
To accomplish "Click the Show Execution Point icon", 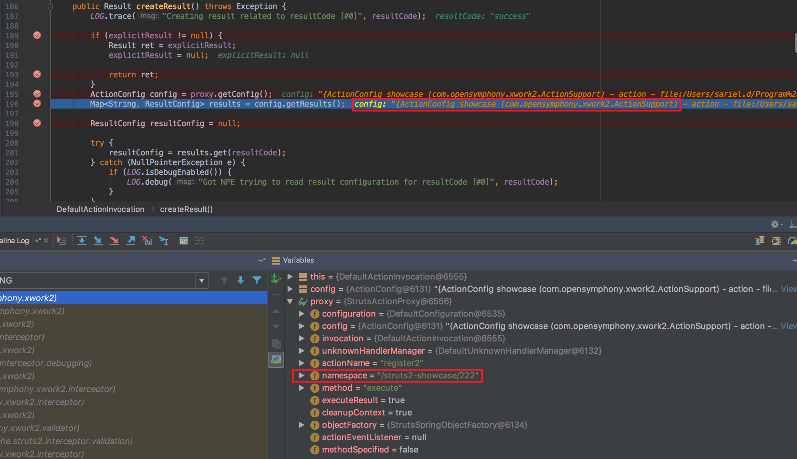I will tap(61, 241).
